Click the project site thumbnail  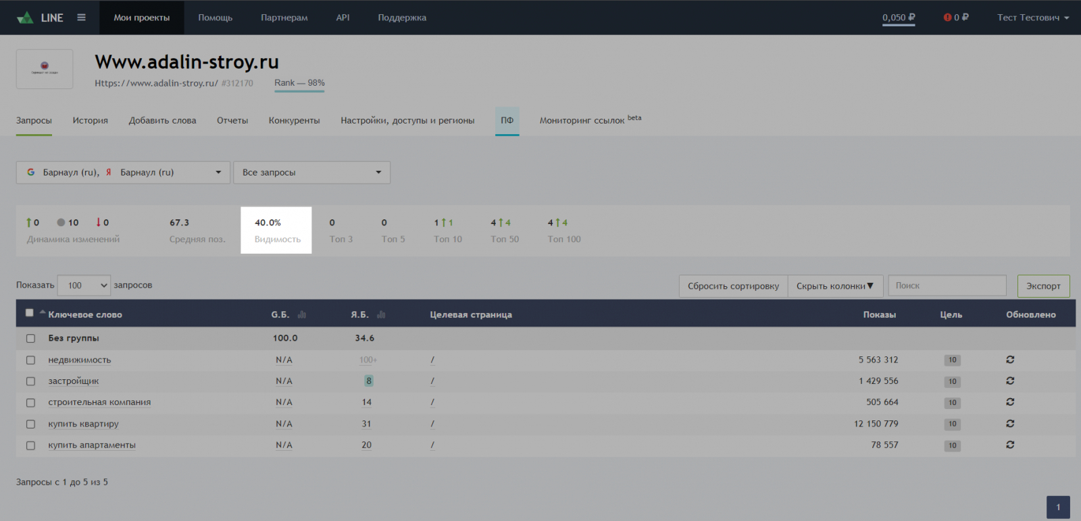(45, 69)
